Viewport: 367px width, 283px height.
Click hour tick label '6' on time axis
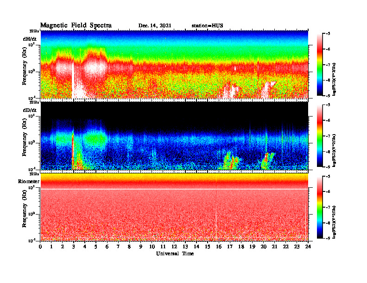107,247
